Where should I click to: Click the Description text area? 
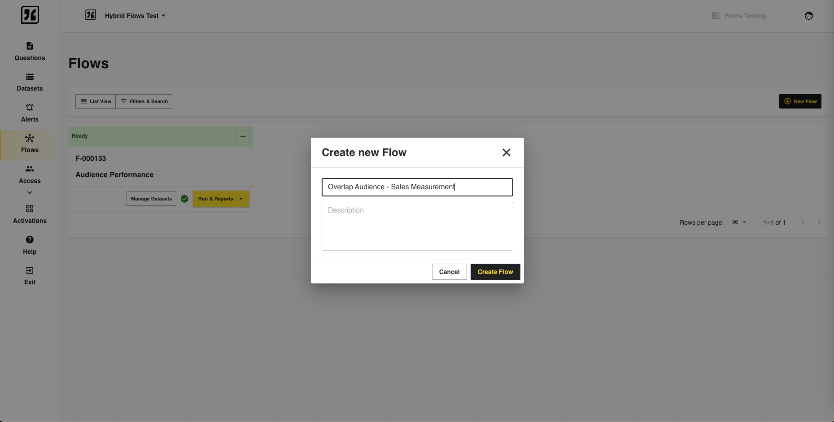click(x=417, y=226)
